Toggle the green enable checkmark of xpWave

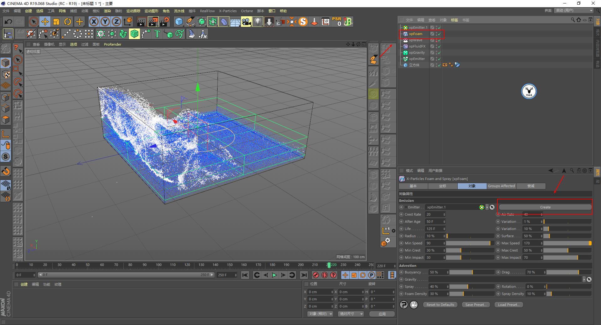point(439,40)
